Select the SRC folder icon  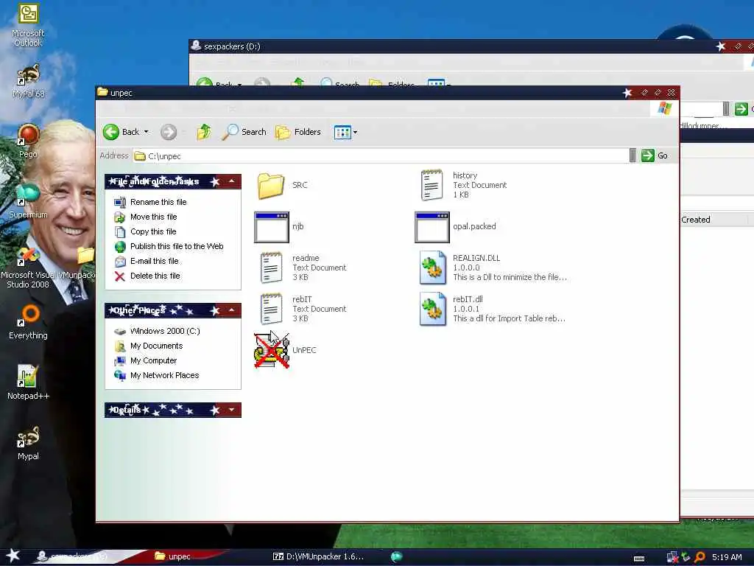coord(271,185)
